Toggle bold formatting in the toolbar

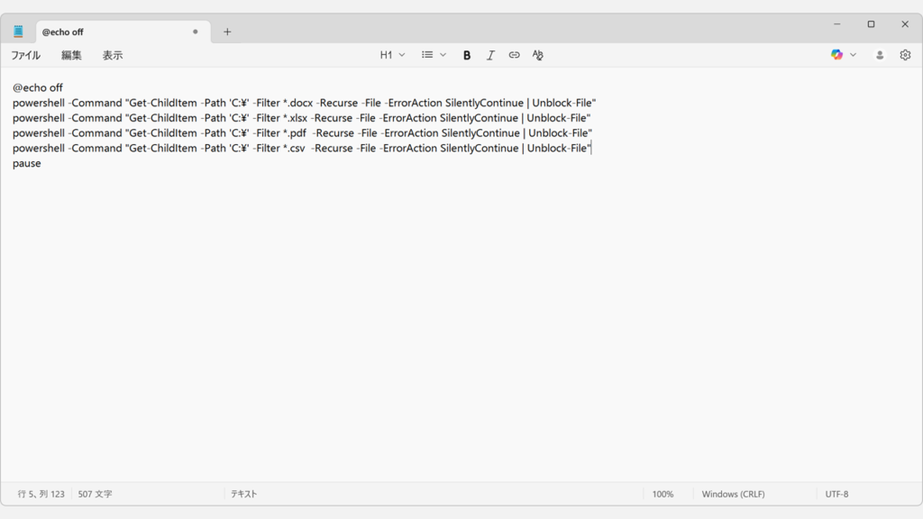[467, 55]
